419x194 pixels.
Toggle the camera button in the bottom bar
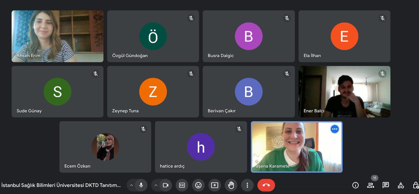click(x=166, y=185)
